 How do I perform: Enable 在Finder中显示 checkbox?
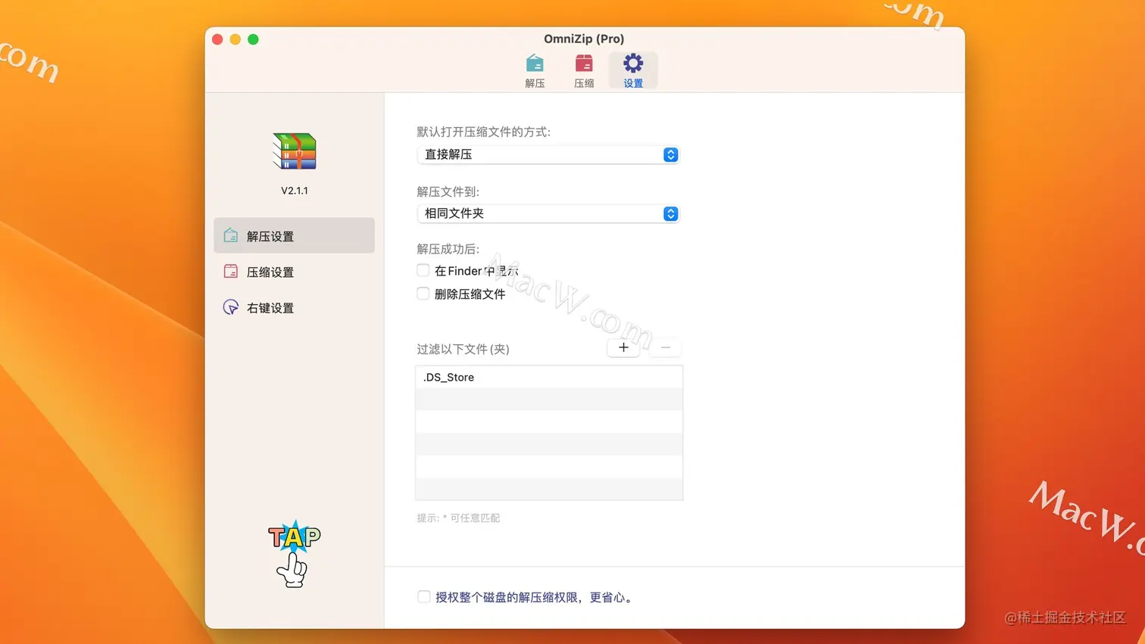pyautogui.click(x=423, y=270)
